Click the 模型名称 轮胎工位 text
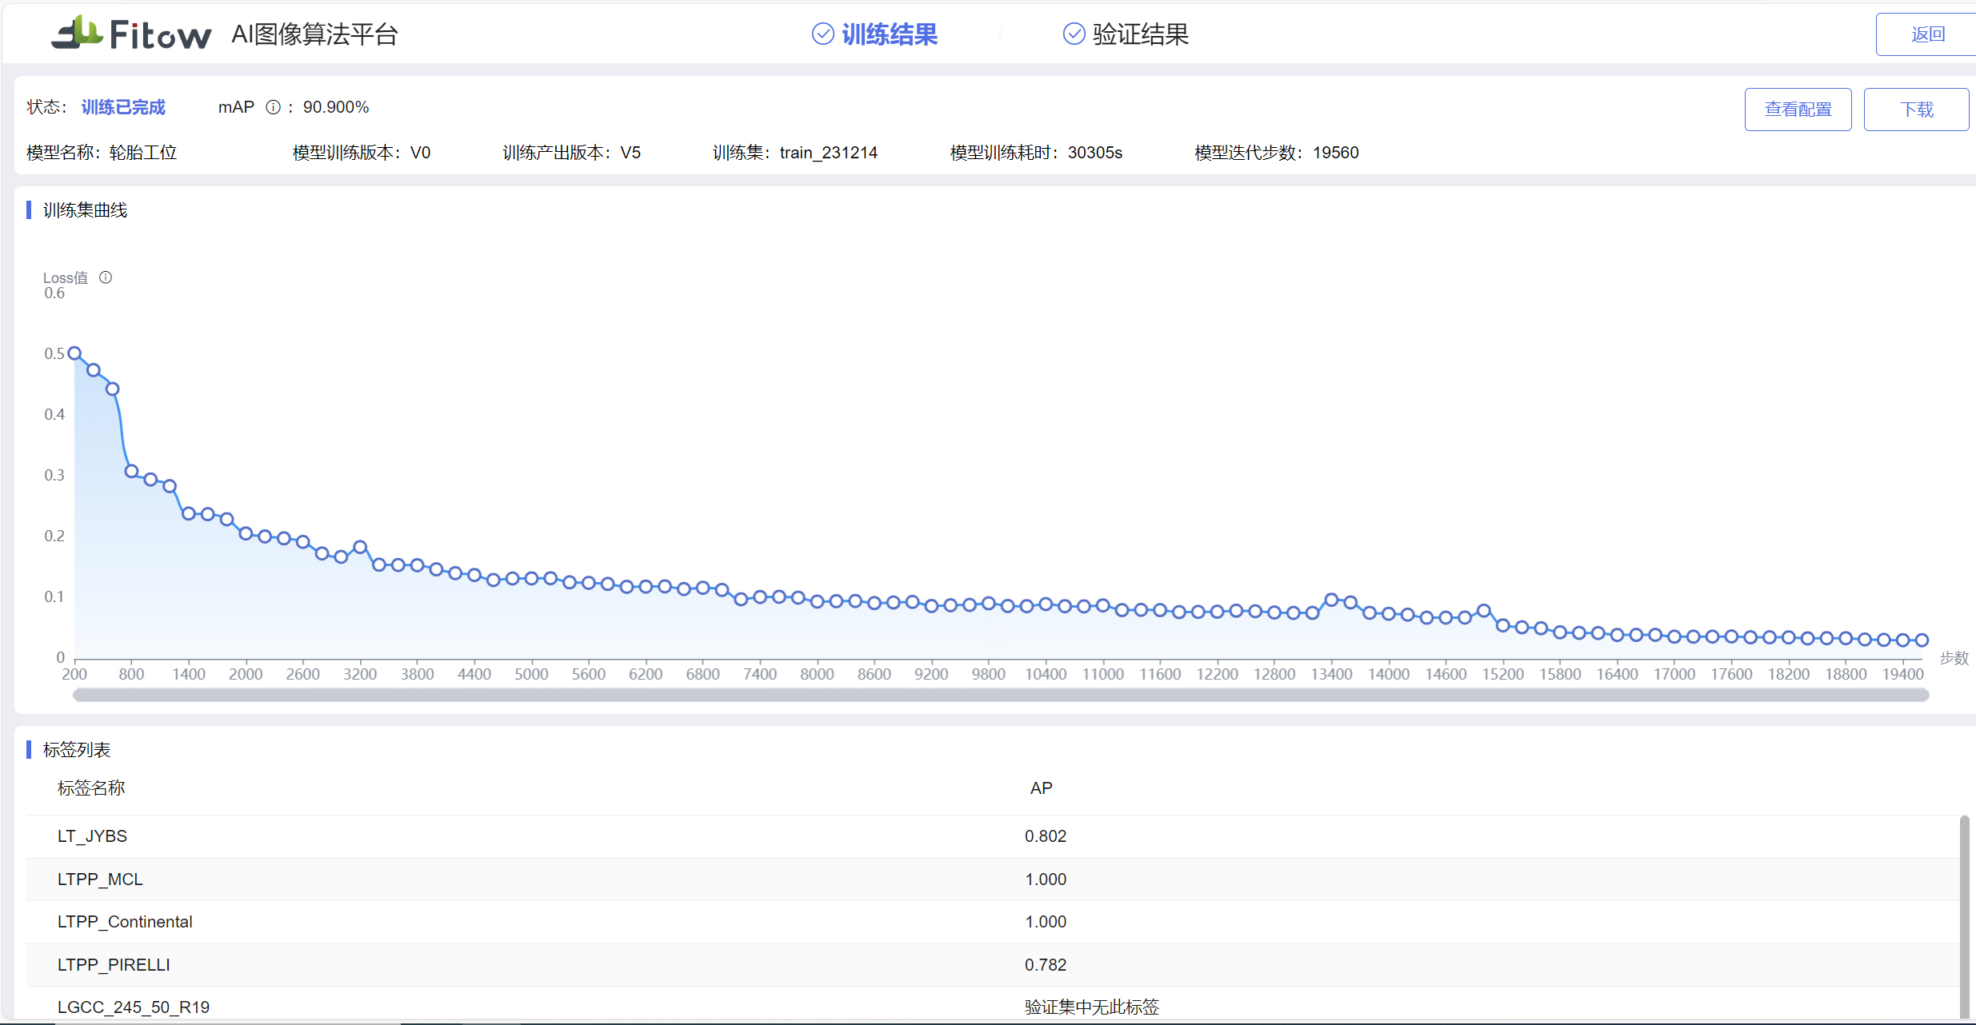 [x=102, y=153]
